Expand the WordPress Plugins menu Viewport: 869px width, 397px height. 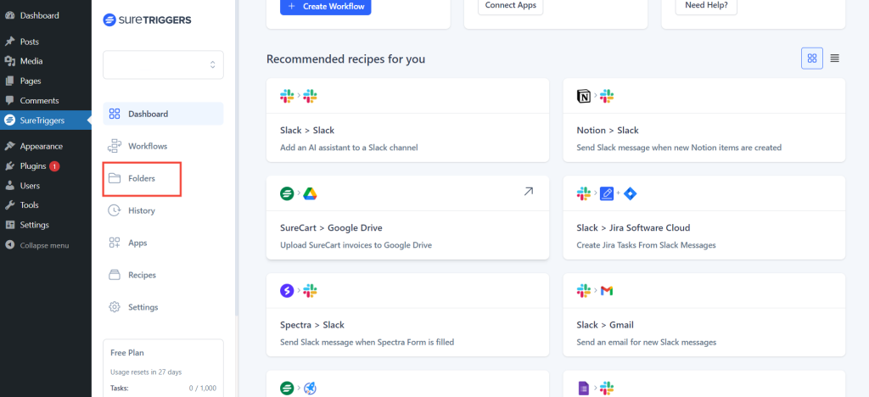point(33,166)
